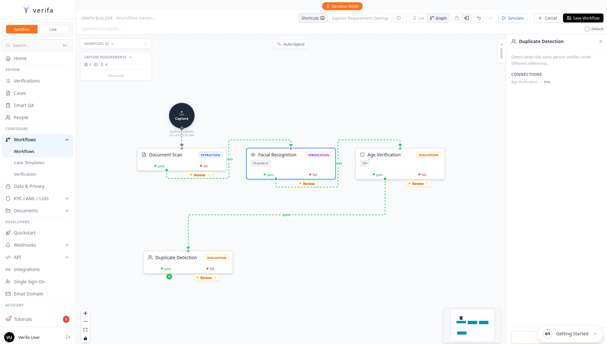The height and width of the screenshot is (344, 607).
Task: Switch to the List view tab
Action: pyautogui.click(x=418, y=18)
